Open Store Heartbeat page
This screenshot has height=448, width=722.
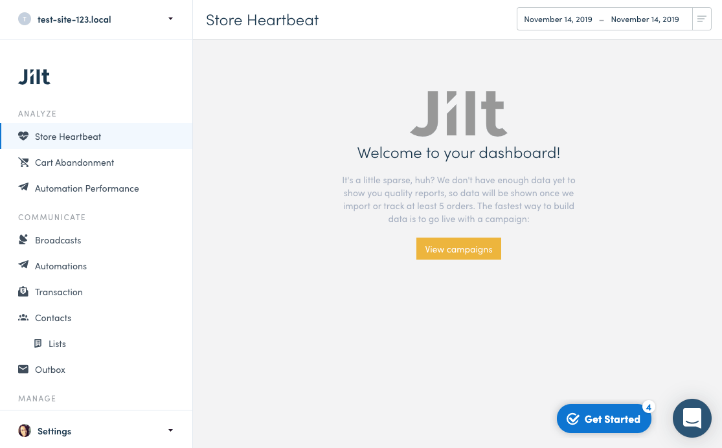pyautogui.click(x=96, y=137)
